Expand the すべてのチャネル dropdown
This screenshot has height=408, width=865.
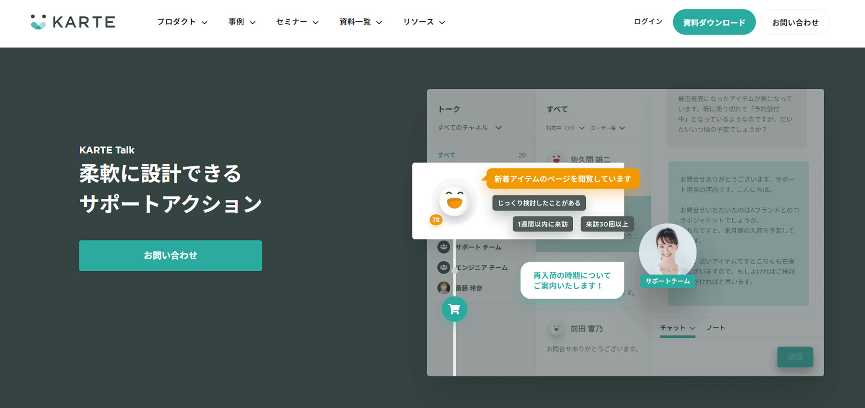470,128
